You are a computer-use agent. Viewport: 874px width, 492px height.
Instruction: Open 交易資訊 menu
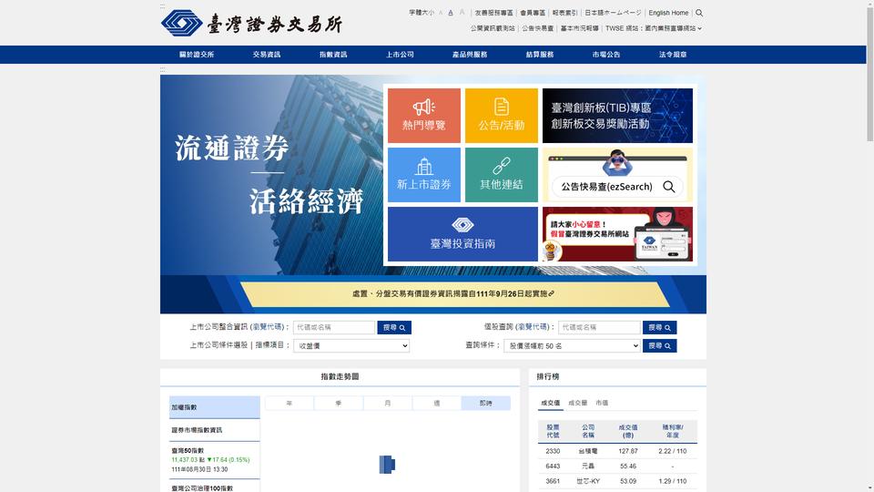pos(267,55)
